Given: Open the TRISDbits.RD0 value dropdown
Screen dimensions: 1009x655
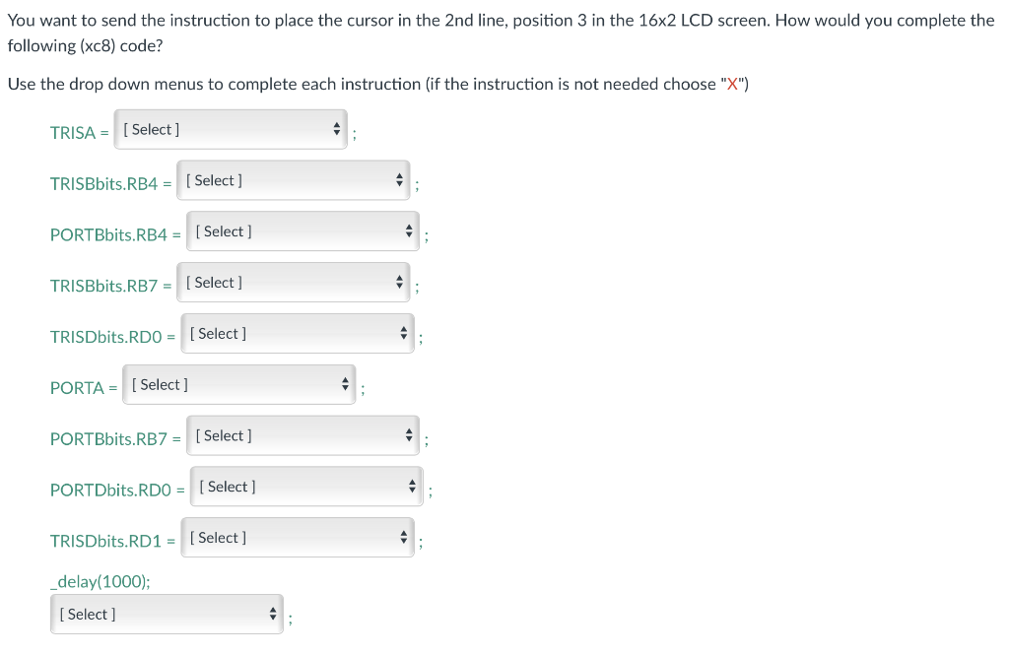Looking at the screenshot, I should [296, 333].
